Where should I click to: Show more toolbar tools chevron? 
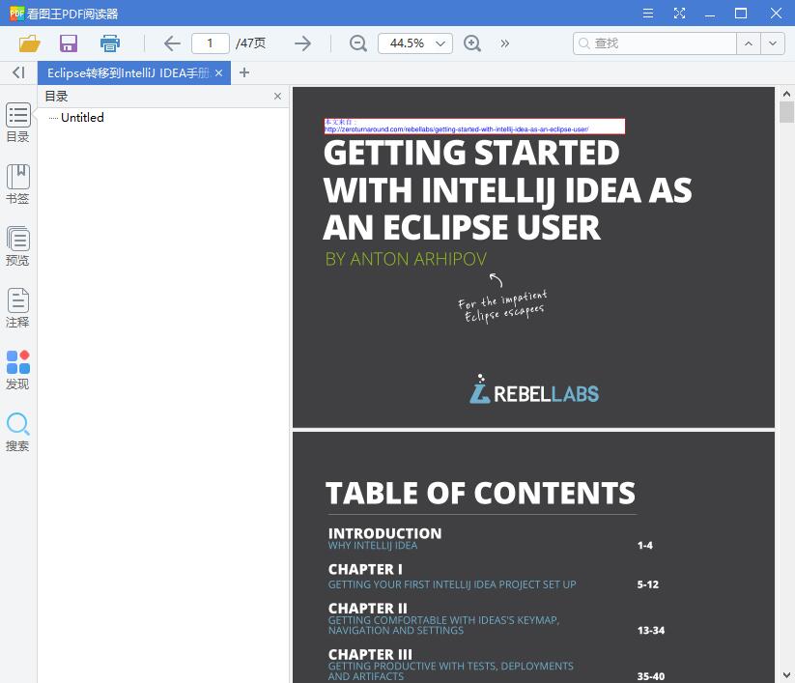tap(504, 43)
